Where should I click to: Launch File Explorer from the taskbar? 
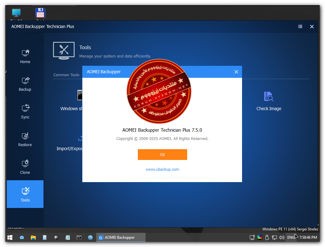33,237
